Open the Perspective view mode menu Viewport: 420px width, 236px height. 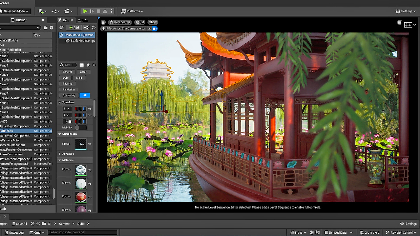pyautogui.click(x=120, y=22)
